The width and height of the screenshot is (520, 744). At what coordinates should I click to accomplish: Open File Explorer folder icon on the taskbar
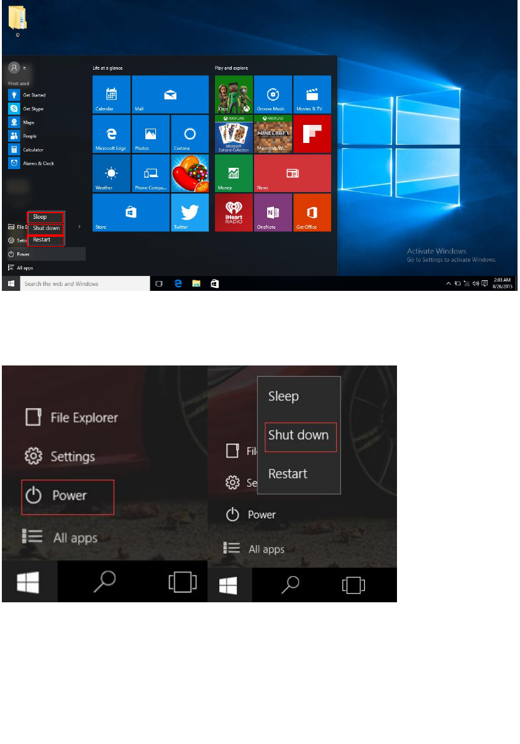196,284
